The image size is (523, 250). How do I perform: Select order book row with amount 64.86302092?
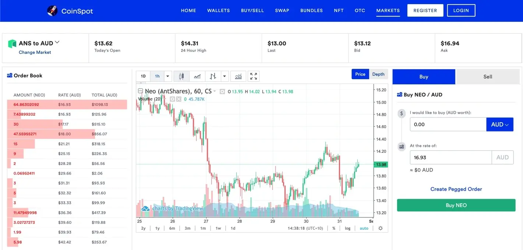click(x=67, y=105)
